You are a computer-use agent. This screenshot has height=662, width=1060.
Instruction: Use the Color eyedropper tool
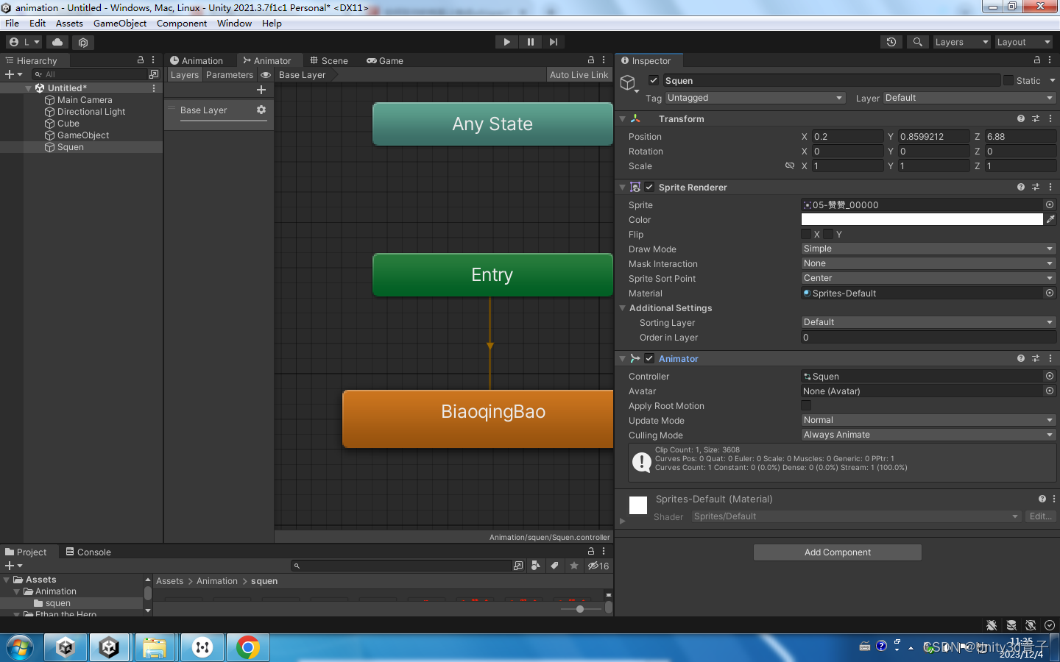point(1050,219)
